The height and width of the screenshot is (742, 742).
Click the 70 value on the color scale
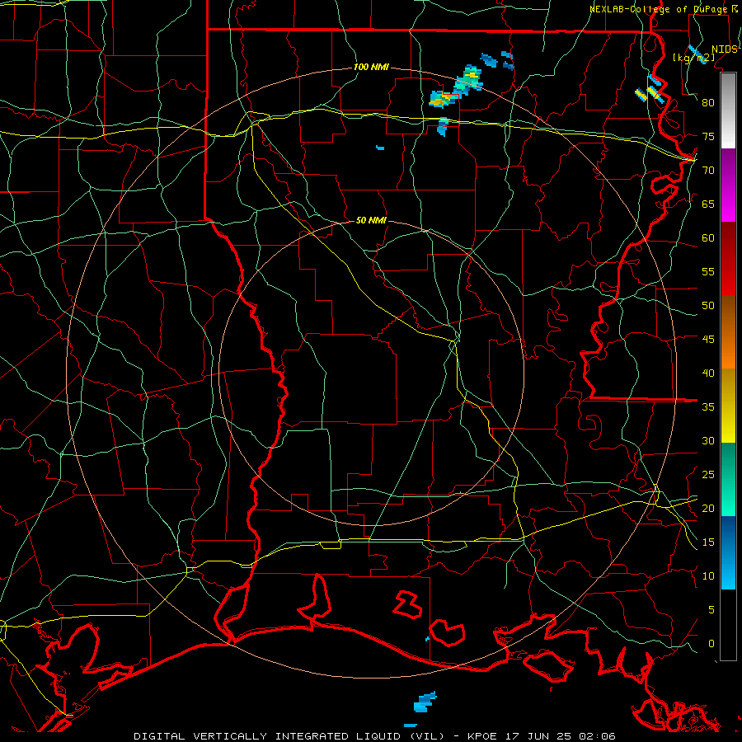click(708, 171)
